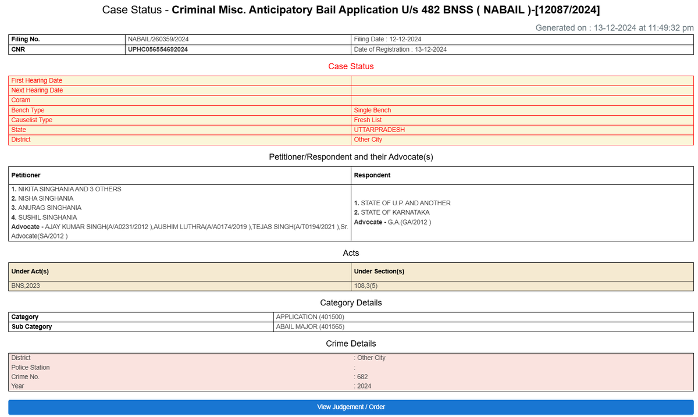Click the Crime Details section heading
The width and height of the screenshot is (698, 417).
[351, 344]
